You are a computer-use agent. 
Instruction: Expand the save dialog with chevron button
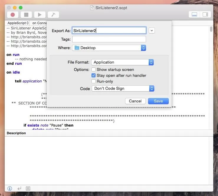tap(152, 31)
